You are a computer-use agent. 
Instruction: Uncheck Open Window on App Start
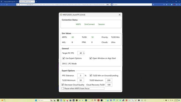[x=90, y=58]
